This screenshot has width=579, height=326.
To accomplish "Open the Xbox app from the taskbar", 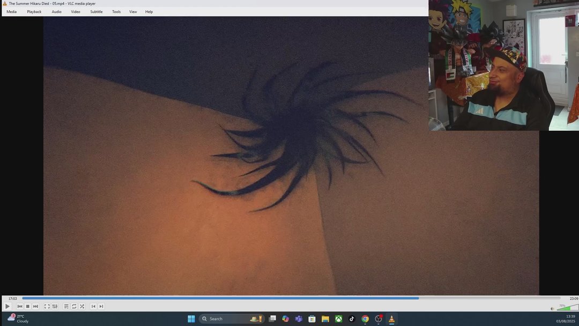I will [x=338, y=318].
